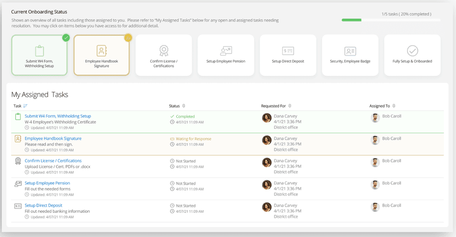Click Dana Carvey avatar in W4 row
456x237 pixels.
coord(267,118)
